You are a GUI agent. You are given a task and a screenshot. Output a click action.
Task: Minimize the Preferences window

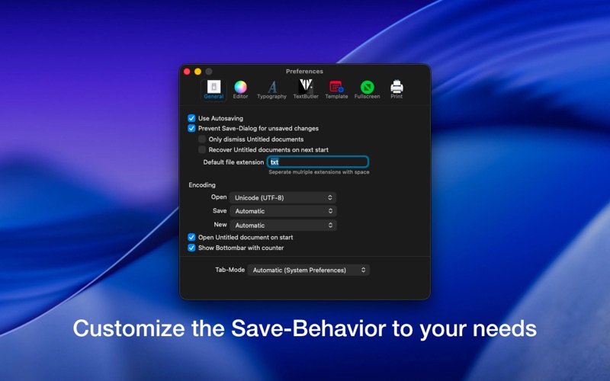tap(197, 72)
